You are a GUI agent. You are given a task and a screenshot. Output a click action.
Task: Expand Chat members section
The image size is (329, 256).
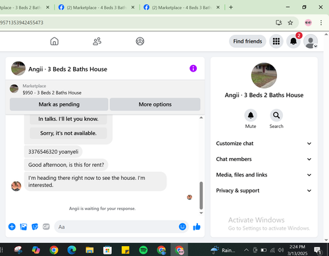[x=264, y=159]
